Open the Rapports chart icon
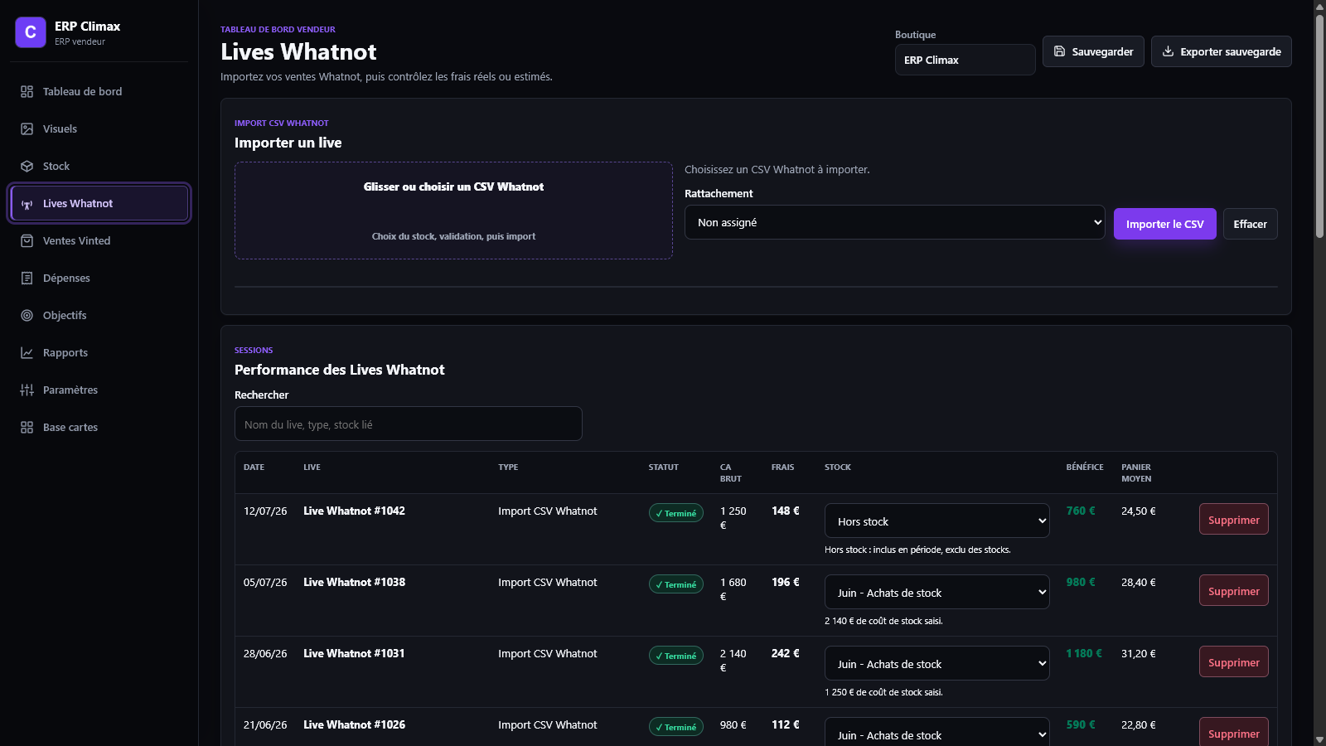The image size is (1326, 746). [x=27, y=352]
